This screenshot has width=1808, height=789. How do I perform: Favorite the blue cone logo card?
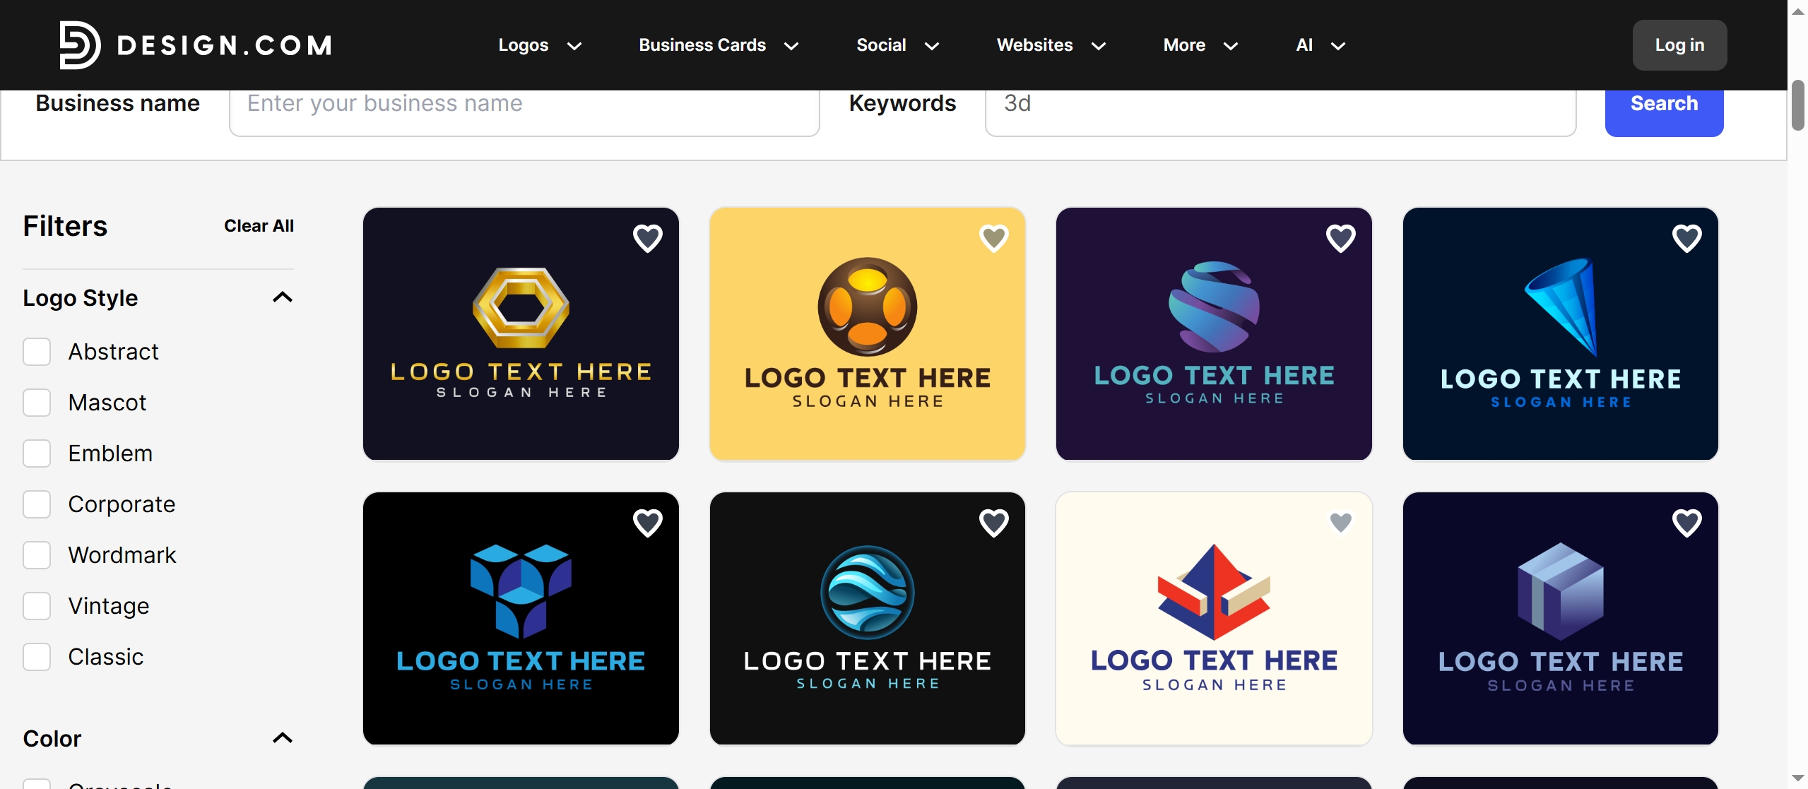[1686, 238]
